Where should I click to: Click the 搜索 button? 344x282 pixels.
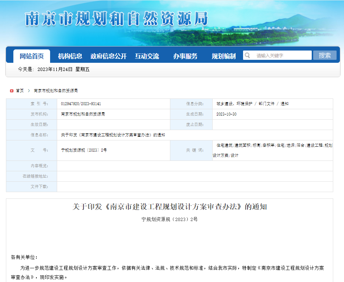(325, 55)
